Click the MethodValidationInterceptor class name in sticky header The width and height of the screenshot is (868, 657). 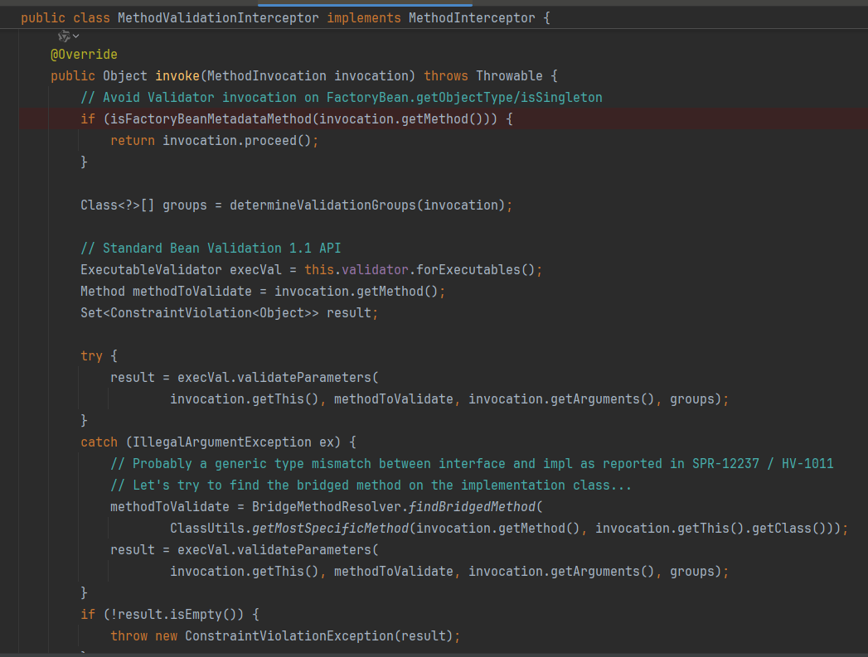[218, 18]
